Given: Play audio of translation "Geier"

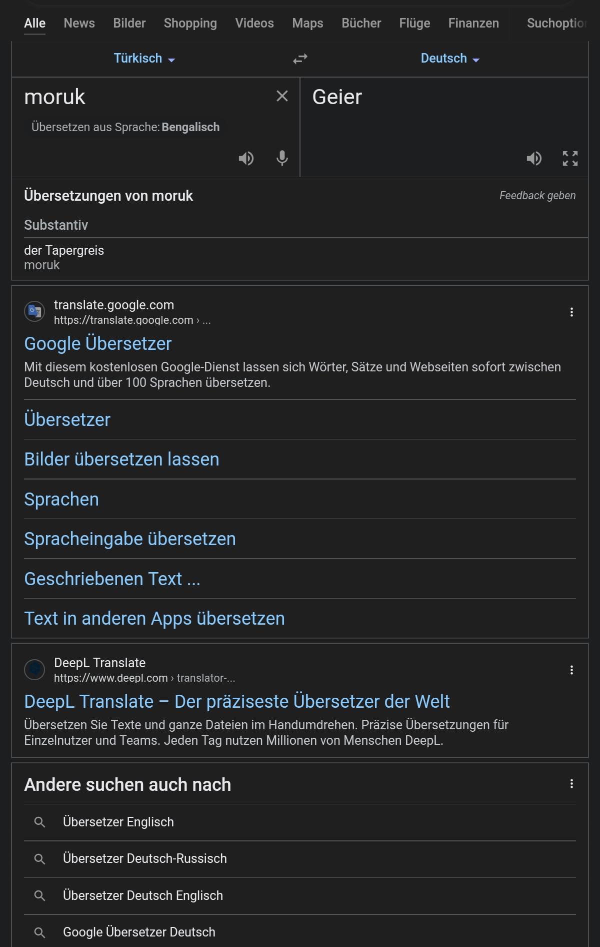Looking at the screenshot, I should click(x=534, y=159).
